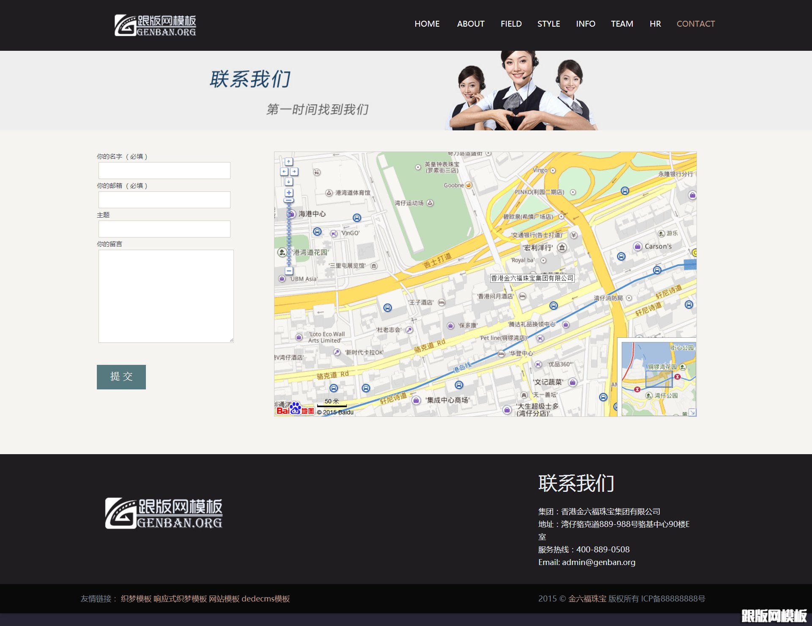Click the 你的名字 name input field

[x=164, y=170]
